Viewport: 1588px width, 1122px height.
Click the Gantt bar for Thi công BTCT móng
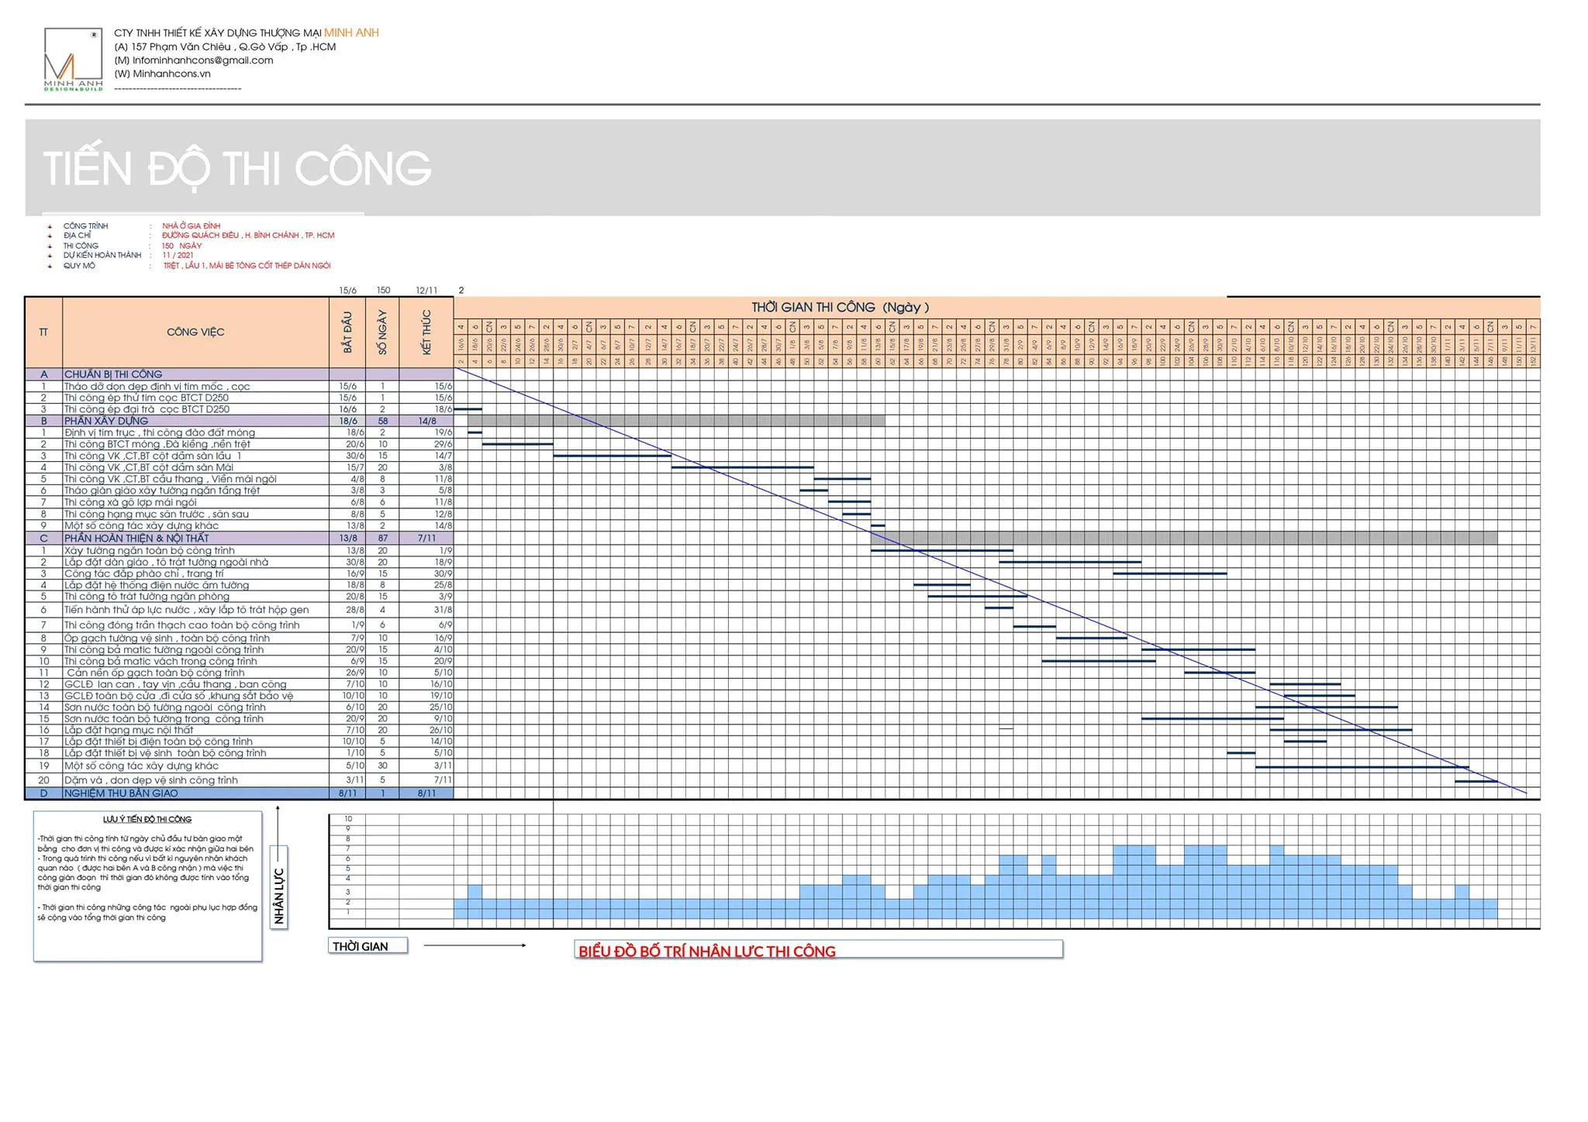click(x=517, y=444)
